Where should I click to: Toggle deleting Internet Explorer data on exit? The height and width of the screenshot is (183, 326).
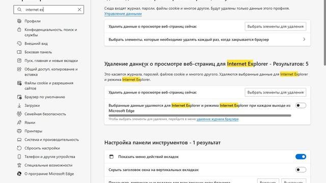[301, 105]
